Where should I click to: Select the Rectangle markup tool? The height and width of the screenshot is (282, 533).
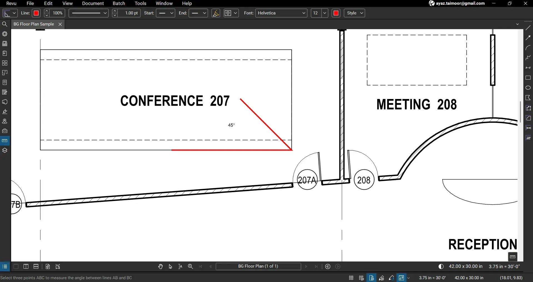tap(528, 78)
